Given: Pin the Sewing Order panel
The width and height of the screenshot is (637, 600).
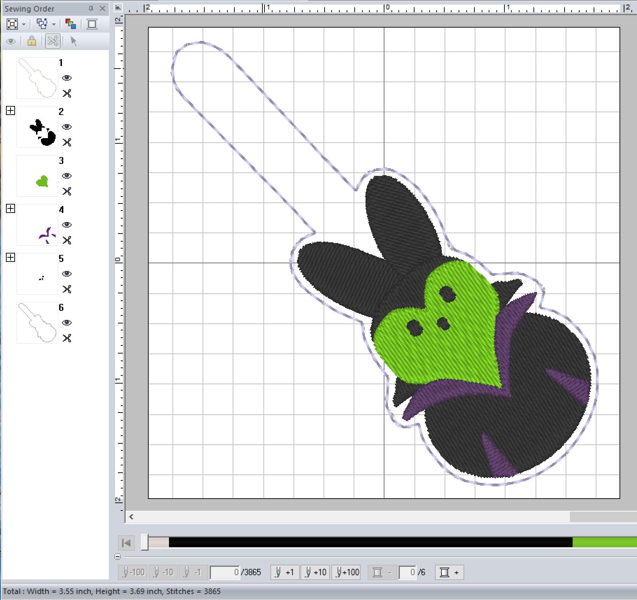Looking at the screenshot, I should pos(91,8).
